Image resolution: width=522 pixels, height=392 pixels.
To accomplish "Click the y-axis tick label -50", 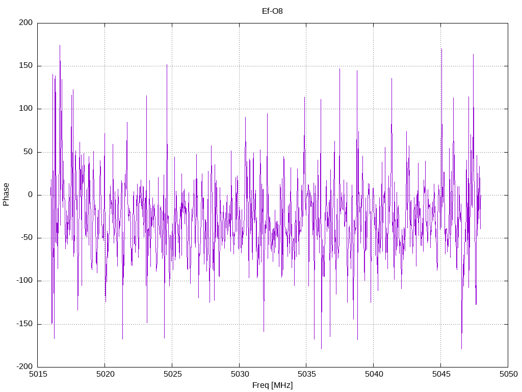I will tap(27, 238).
